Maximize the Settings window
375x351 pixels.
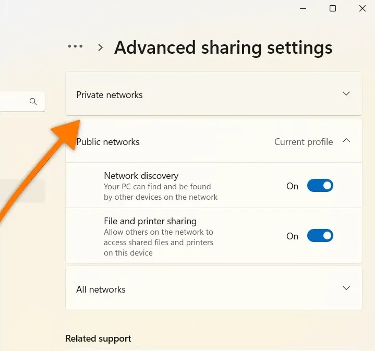(333, 9)
